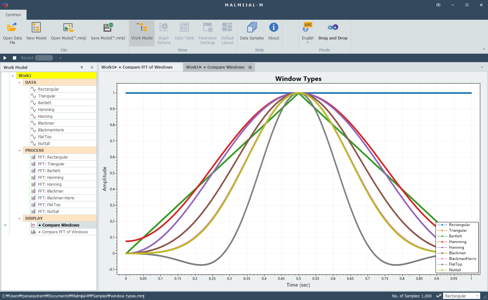Create a New Model
Viewport: 488px width, 300px height.
tap(36, 31)
